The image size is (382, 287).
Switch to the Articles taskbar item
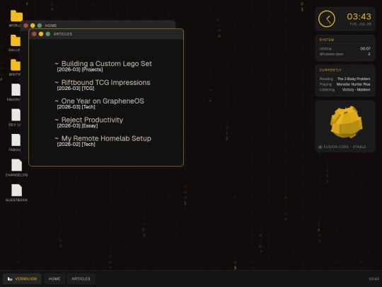pos(81,278)
